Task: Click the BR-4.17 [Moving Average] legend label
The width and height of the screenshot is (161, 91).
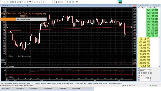Action: [x=24, y=56]
